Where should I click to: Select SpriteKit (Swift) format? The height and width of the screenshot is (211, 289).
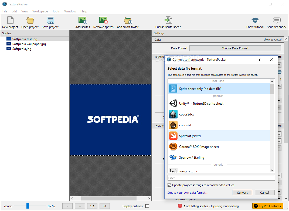pyautogui.click(x=219, y=136)
